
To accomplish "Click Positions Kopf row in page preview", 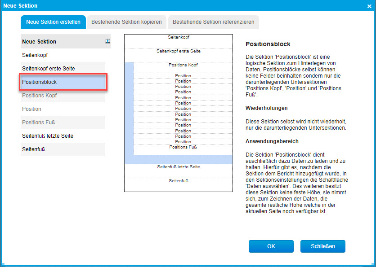I will click(183, 66).
